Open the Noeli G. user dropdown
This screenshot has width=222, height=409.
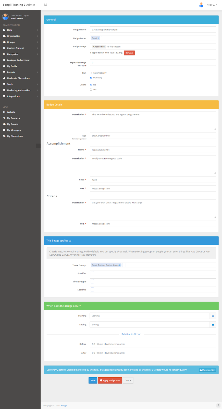point(212,5)
